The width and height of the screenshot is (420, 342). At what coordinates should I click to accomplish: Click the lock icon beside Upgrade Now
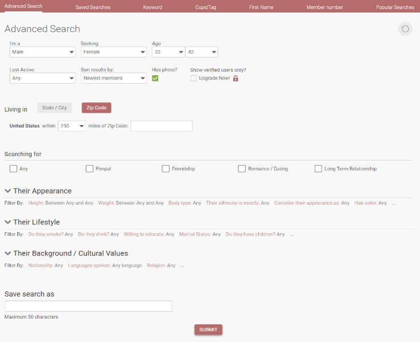[236, 79]
